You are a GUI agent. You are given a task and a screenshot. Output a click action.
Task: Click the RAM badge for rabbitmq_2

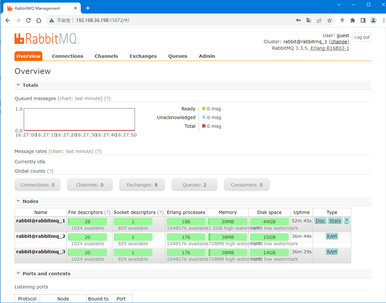[x=331, y=236]
